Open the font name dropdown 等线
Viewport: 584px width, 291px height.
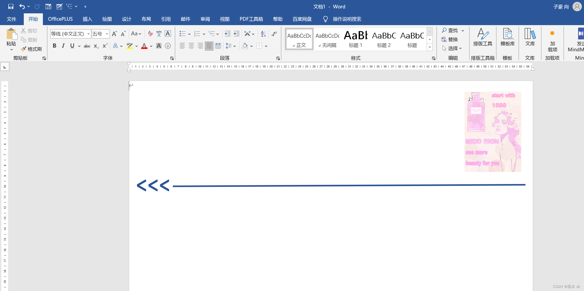(88, 34)
